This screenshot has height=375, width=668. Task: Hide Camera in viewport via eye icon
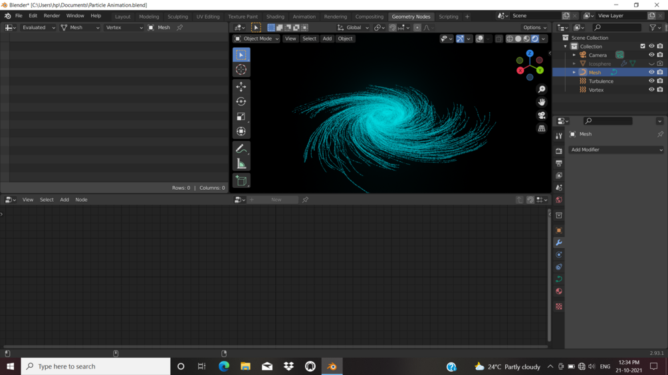[651, 55]
